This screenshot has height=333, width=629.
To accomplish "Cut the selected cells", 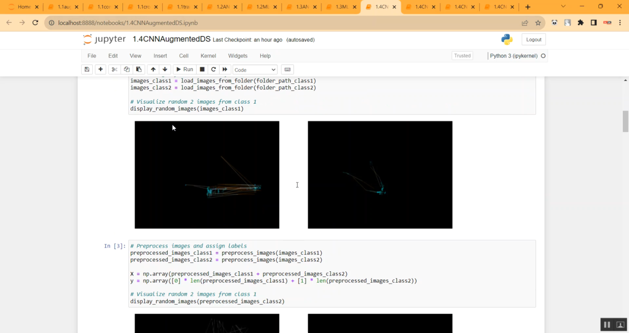I will coord(114,69).
